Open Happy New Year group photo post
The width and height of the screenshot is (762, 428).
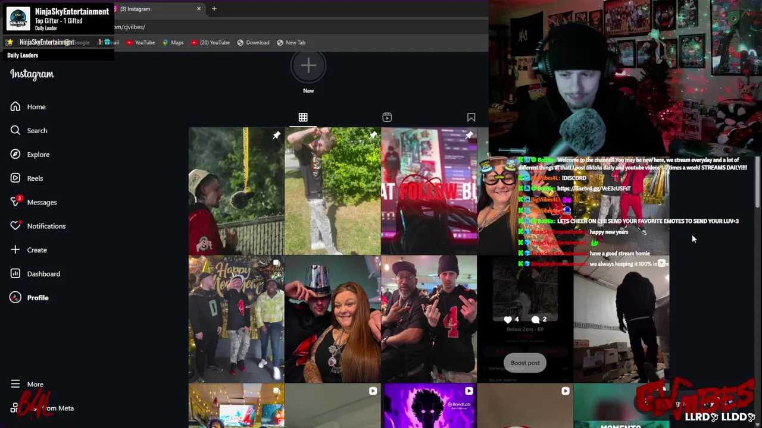(x=236, y=319)
